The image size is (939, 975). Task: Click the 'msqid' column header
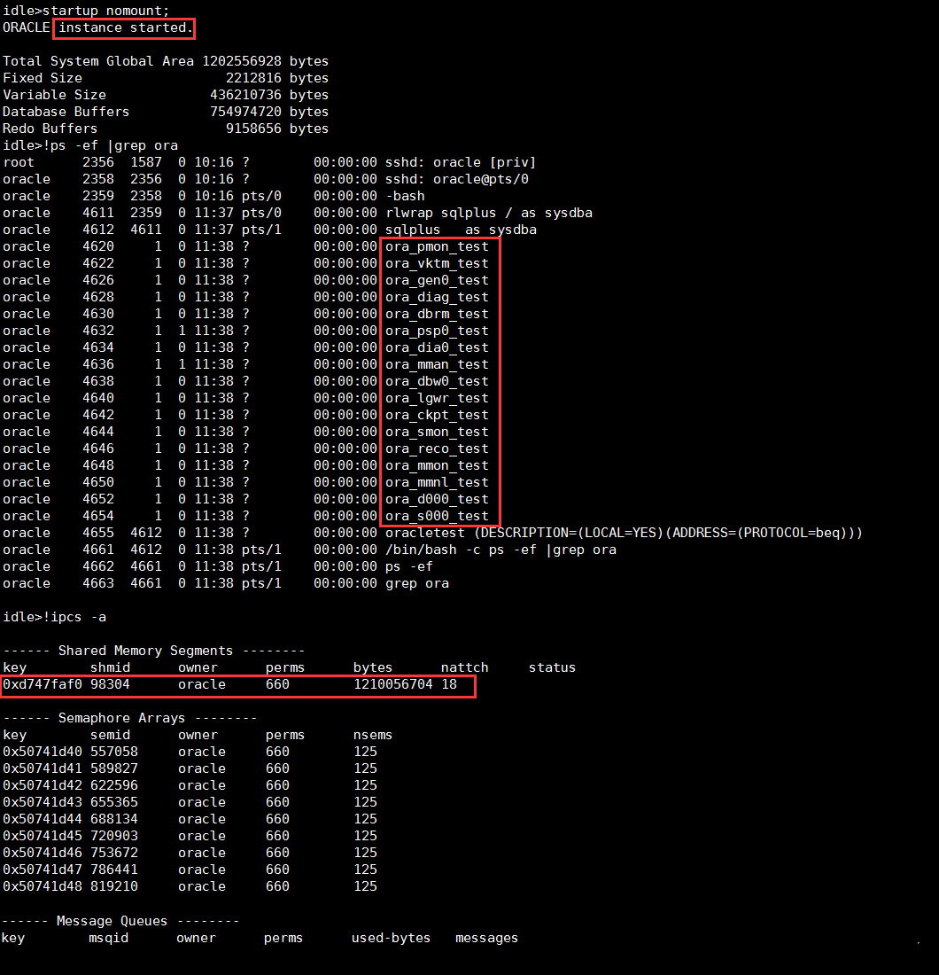[x=109, y=937]
